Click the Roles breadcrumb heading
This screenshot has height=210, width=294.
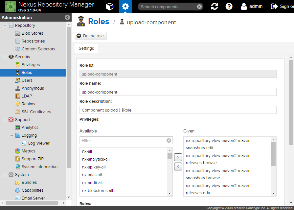tap(99, 22)
